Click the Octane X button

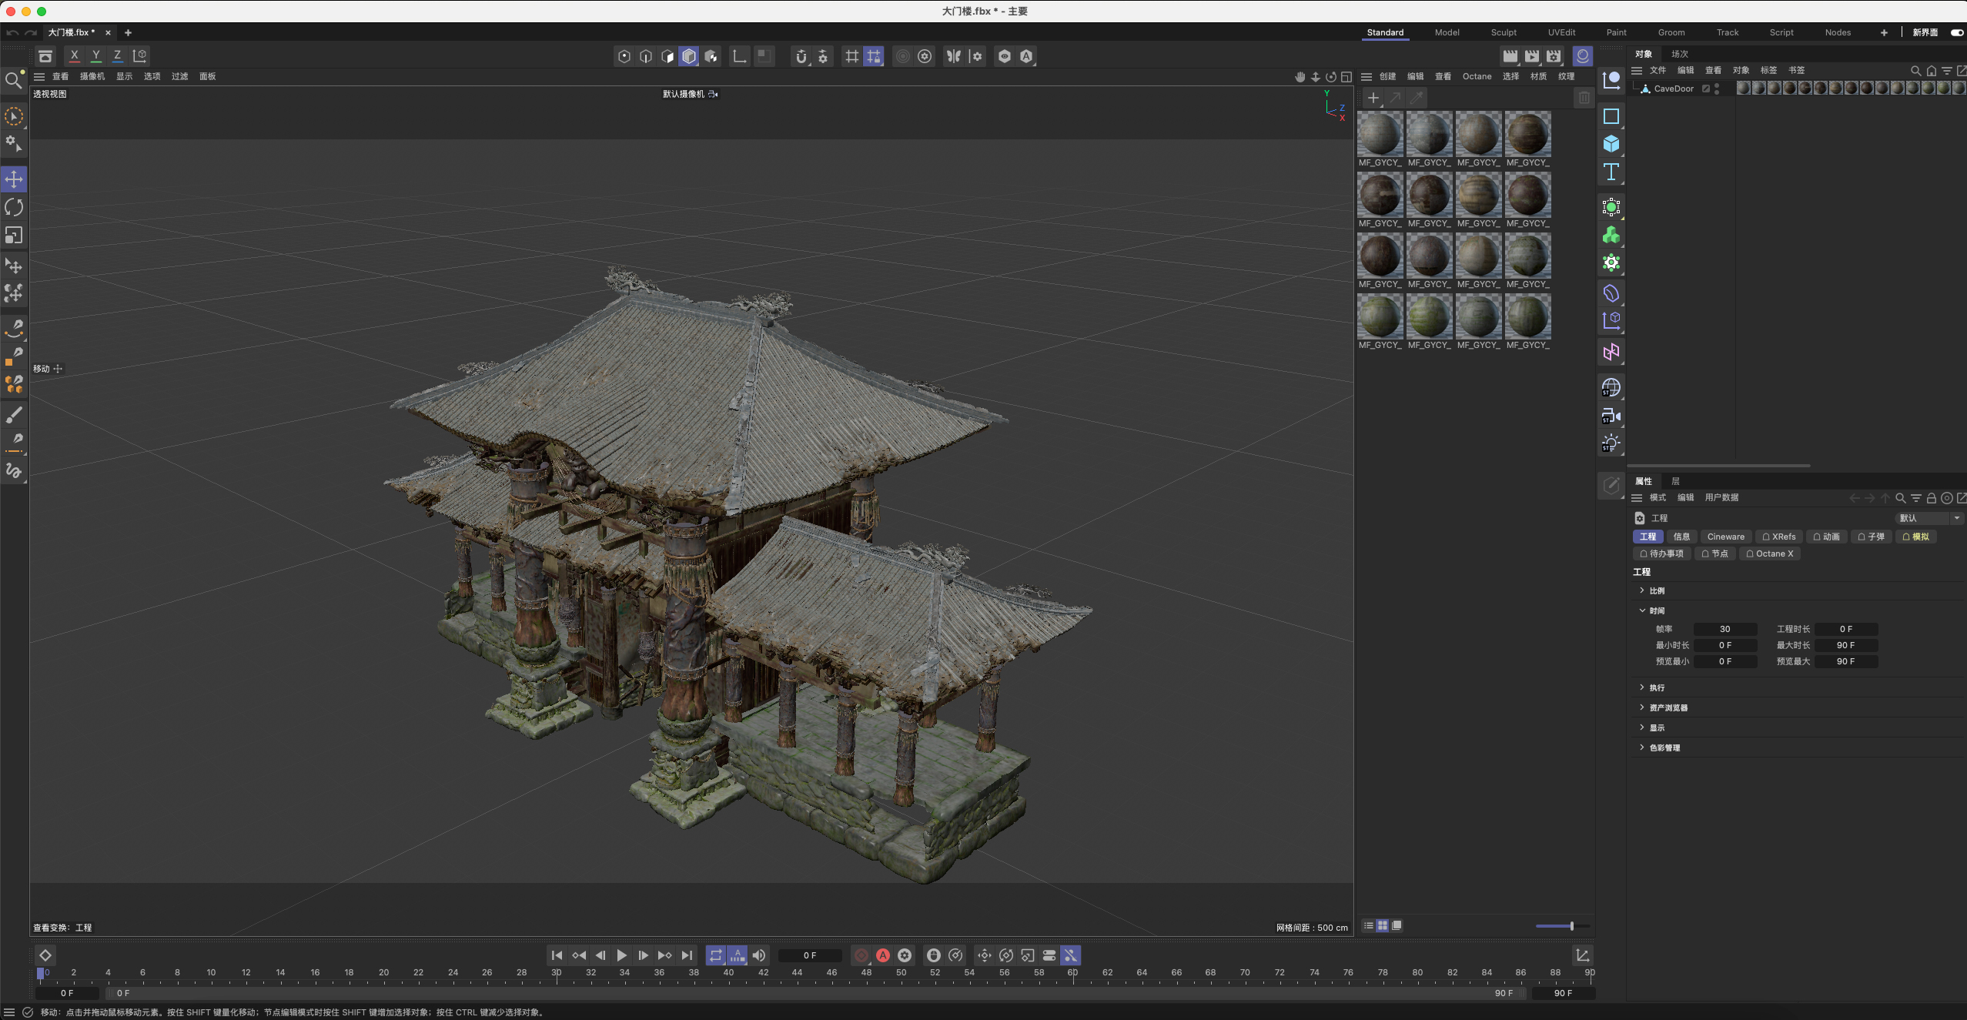1770,553
